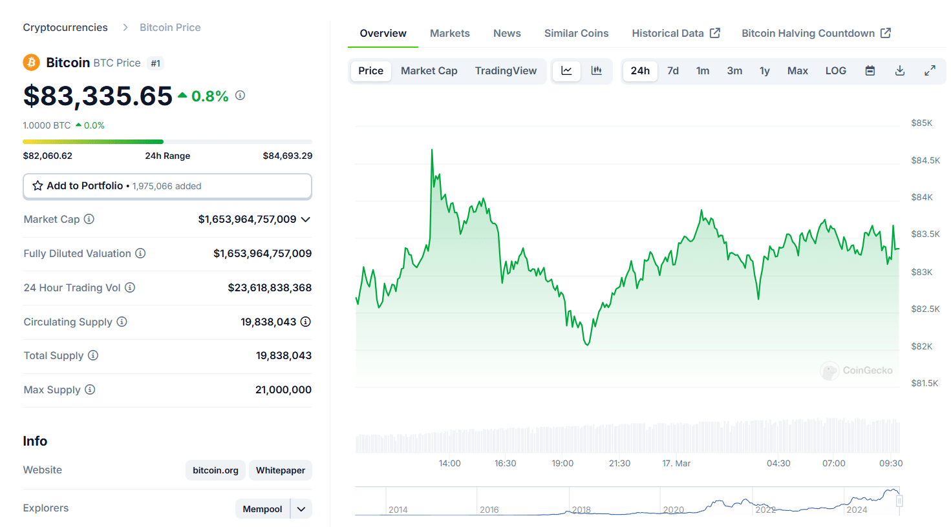Click the info icon beside price percentage
This screenshot has height=527, width=951.
point(240,96)
